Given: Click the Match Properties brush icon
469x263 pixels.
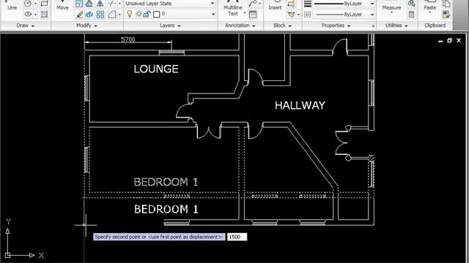Looking at the screenshot, I should coord(446,15).
